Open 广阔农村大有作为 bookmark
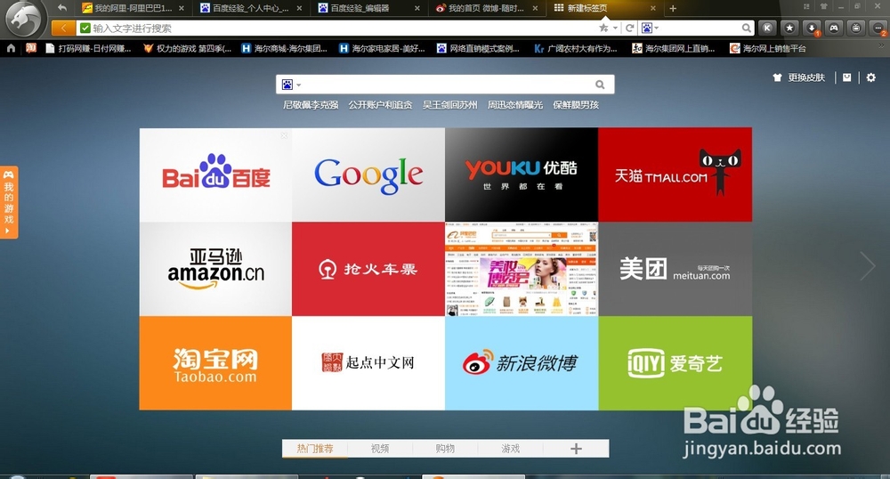The height and width of the screenshot is (479, 890). [576, 48]
